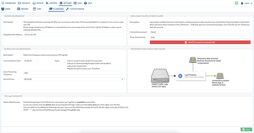This screenshot has height=133, width=254.
Task: Click the Connections.parquet path field
Action: coord(200,32)
